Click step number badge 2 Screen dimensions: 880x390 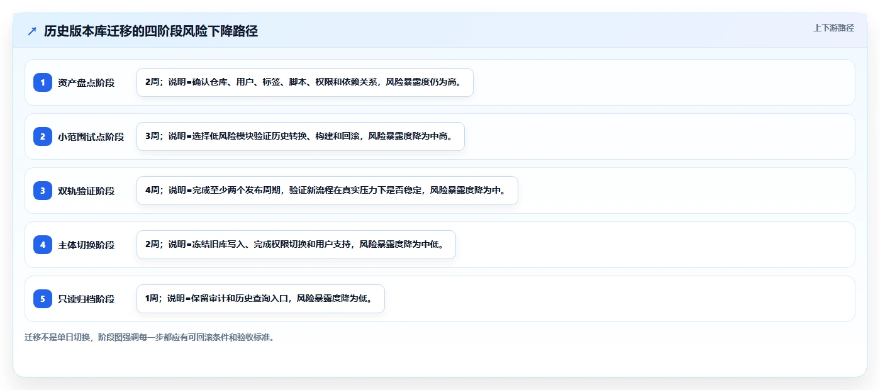pyautogui.click(x=43, y=136)
